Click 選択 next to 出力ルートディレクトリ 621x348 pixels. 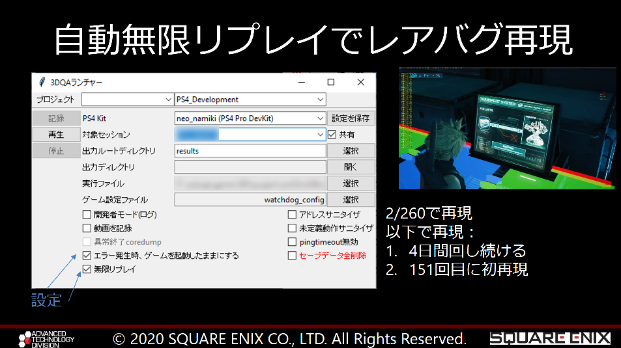(351, 151)
